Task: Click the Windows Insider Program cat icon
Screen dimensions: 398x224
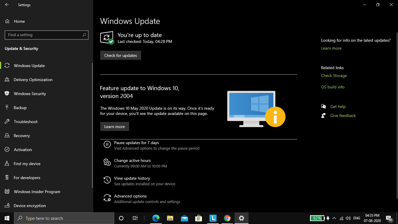Action: pyautogui.click(x=7, y=192)
